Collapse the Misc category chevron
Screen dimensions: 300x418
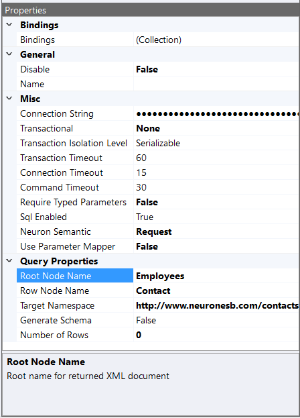[9, 99]
